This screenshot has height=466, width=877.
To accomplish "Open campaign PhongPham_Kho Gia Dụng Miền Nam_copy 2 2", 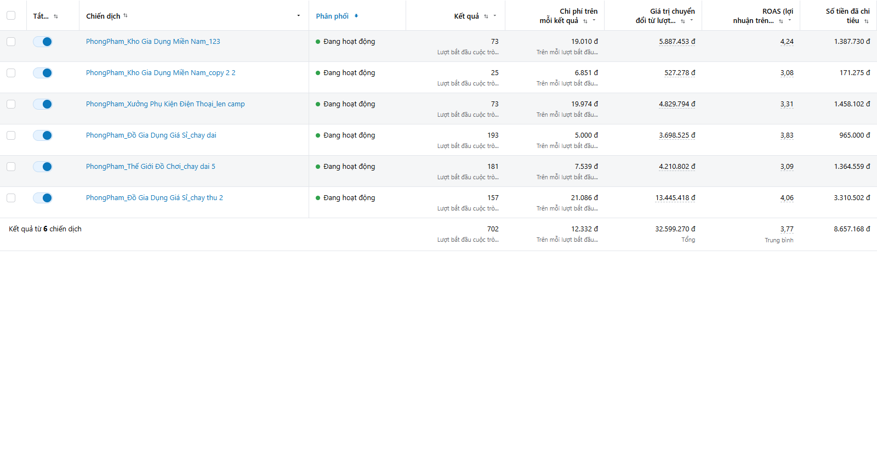I will tap(161, 73).
